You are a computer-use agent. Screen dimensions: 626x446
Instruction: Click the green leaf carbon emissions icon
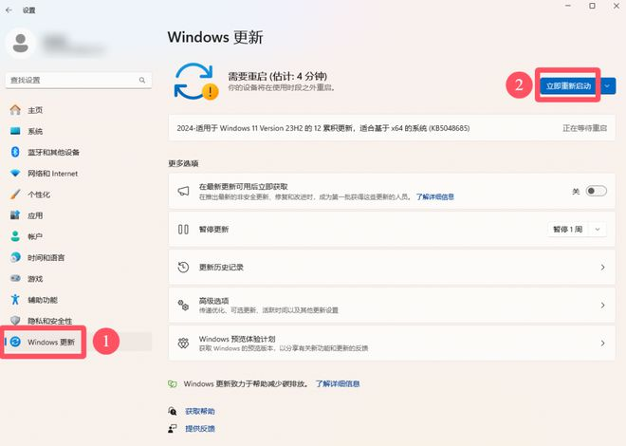point(173,384)
